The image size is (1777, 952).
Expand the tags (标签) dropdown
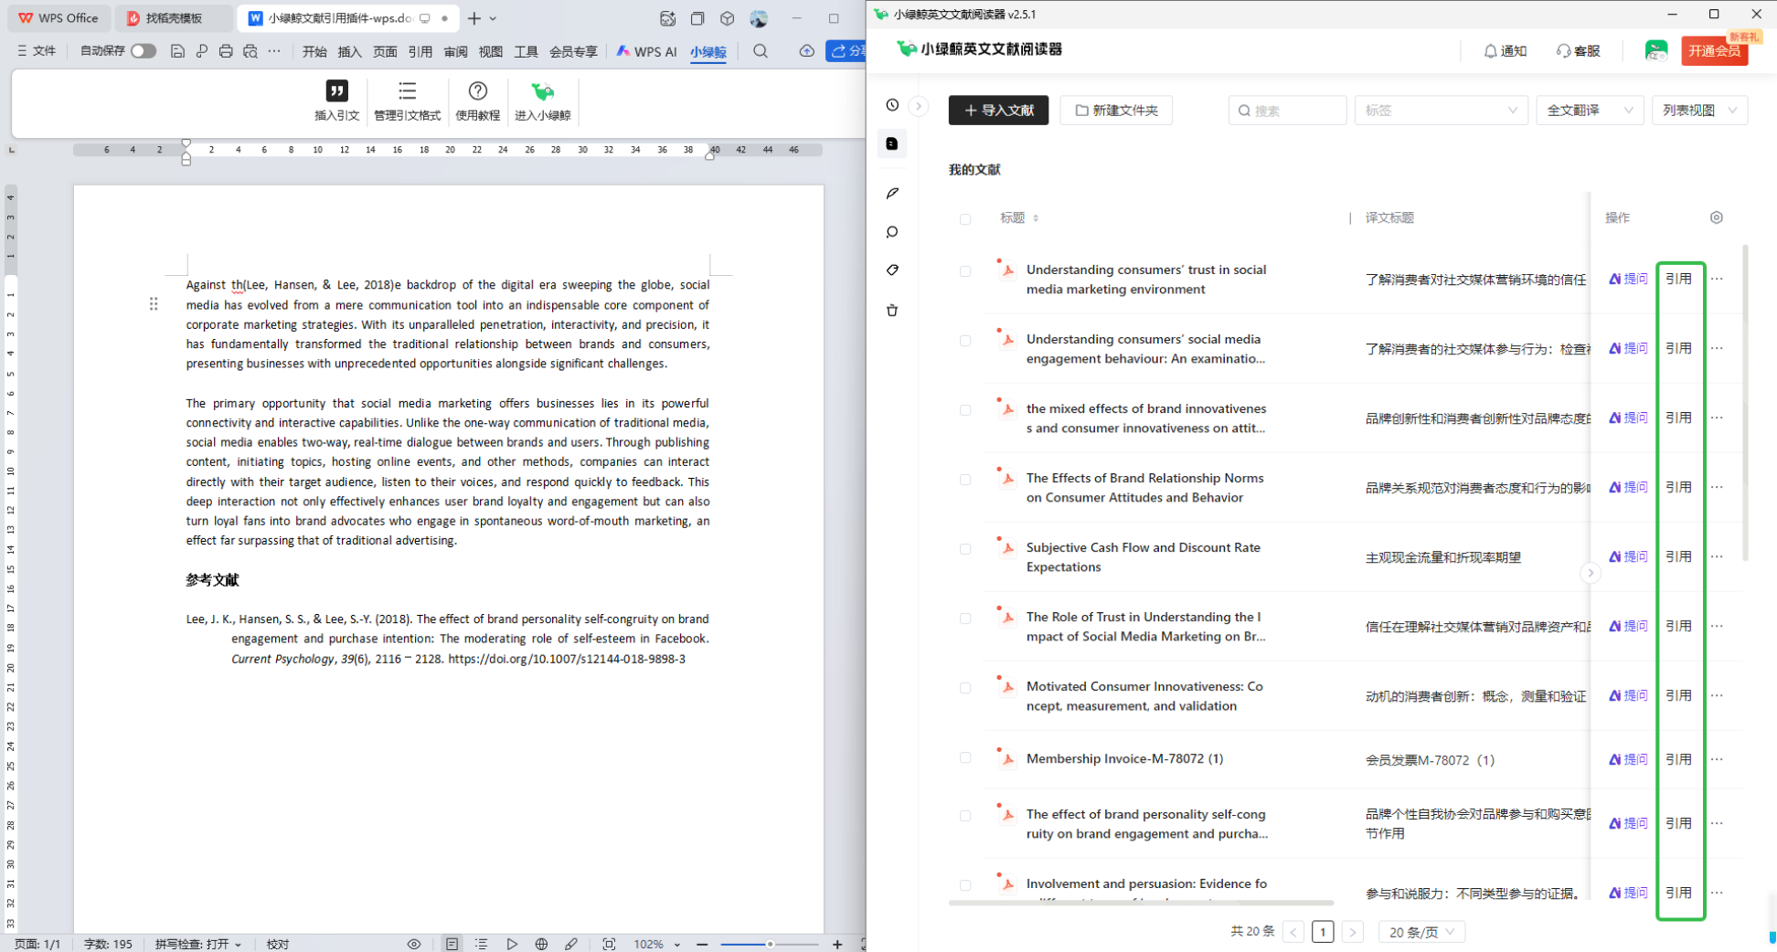(x=1441, y=111)
